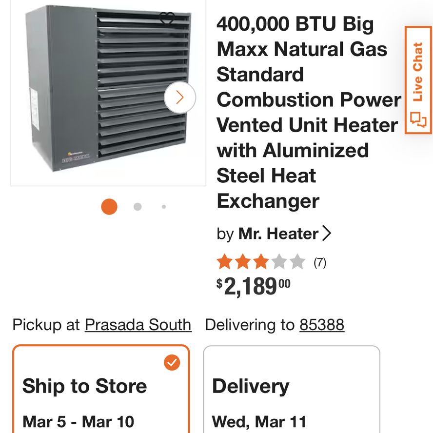Click the Wed, Mar 11 delivery date
The width and height of the screenshot is (433, 433).
(x=259, y=421)
